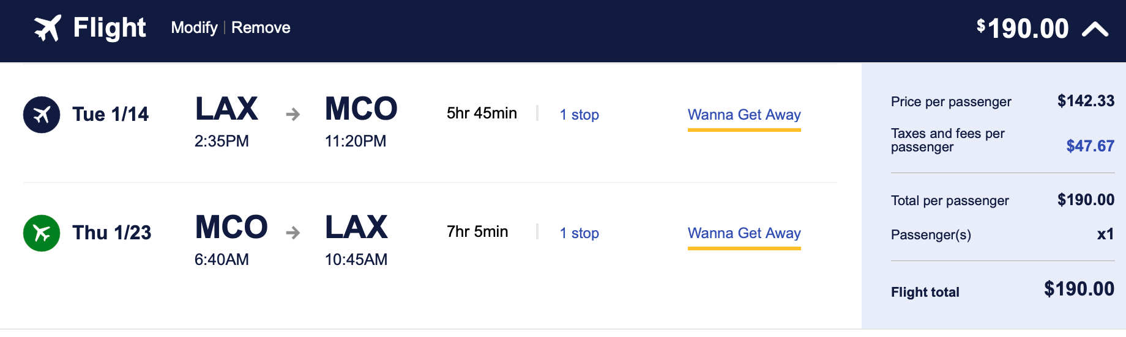Click the Thu 1/23 return date
Image resolution: width=1126 pixels, height=337 pixels.
coord(112,233)
